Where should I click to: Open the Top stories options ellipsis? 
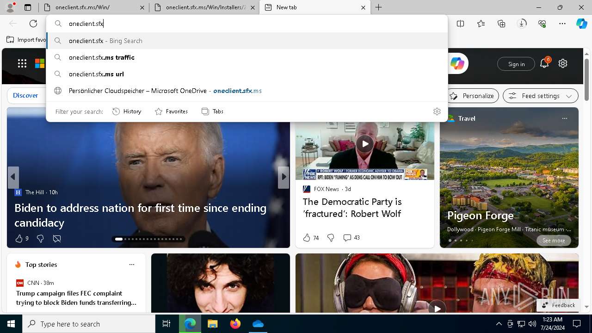132,265
